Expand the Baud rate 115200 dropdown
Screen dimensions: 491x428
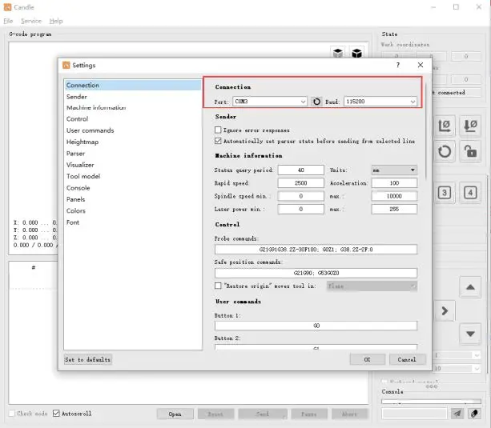pos(380,102)
